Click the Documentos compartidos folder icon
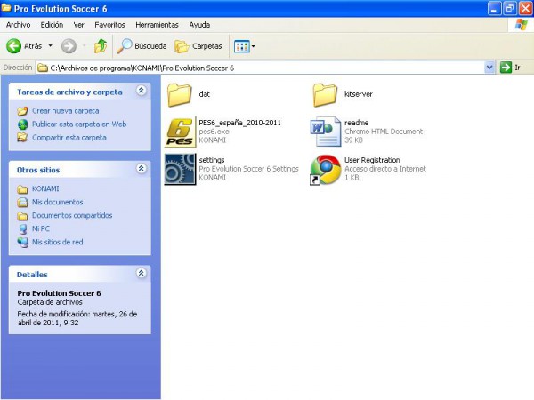The height and width of the screenshot is (400, 534). coord(22,216)
